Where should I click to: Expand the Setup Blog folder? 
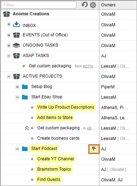pos(17,87)
